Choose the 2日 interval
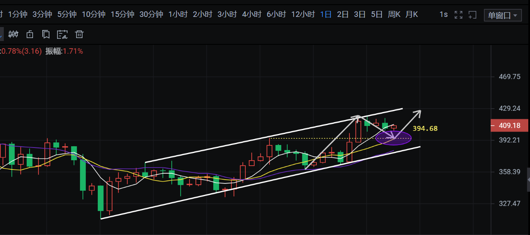The width and height of the screenshot is (530, 235). [343, 14]
